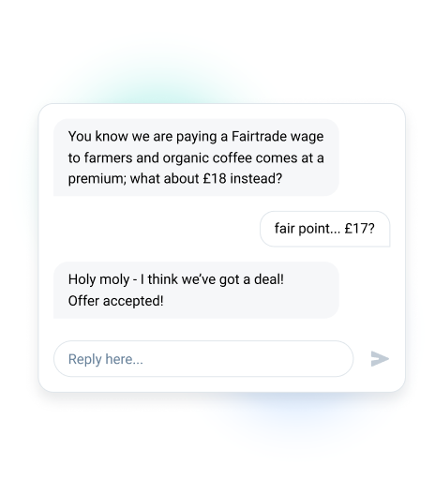
Task: Click the 'Offer accepted!' line
Action: pos(116,301)
